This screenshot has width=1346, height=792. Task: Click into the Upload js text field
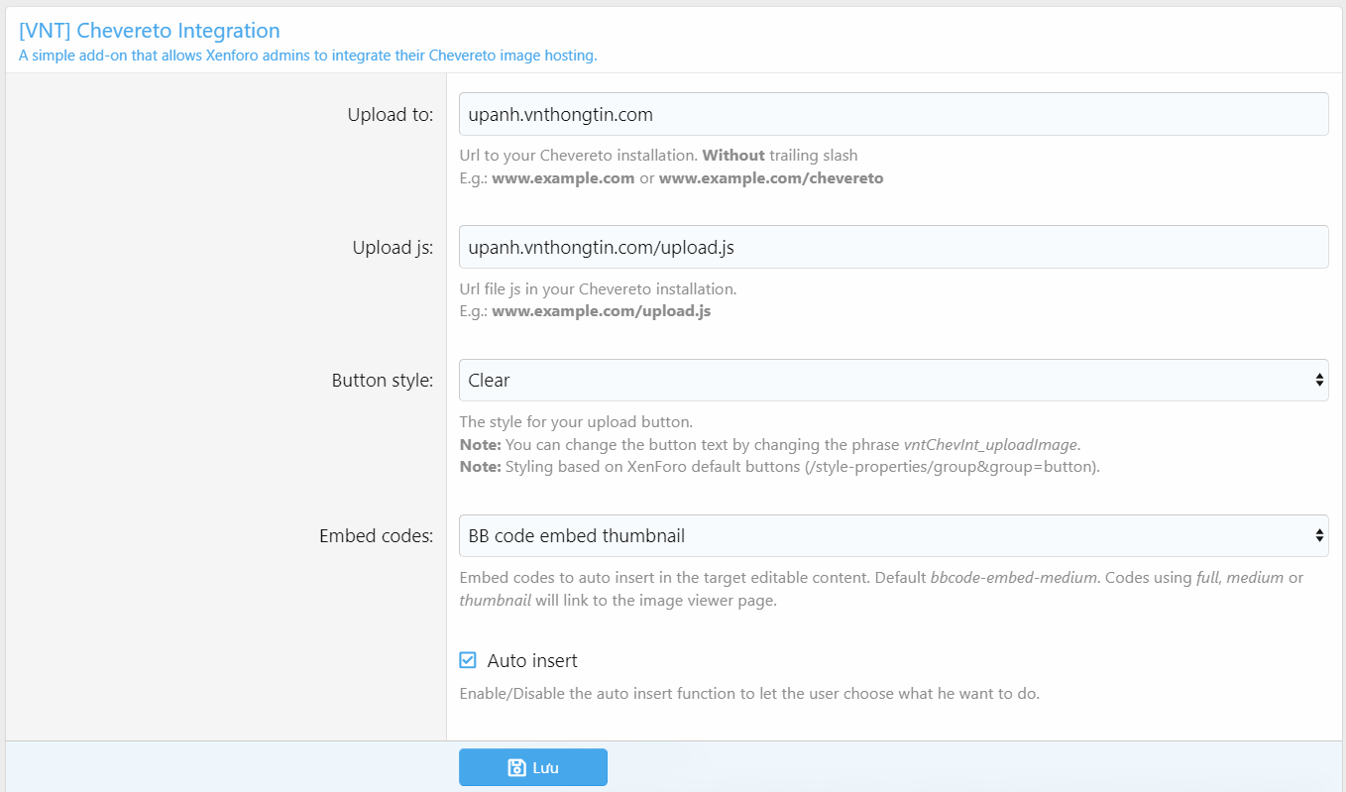[x=892, y=247]
